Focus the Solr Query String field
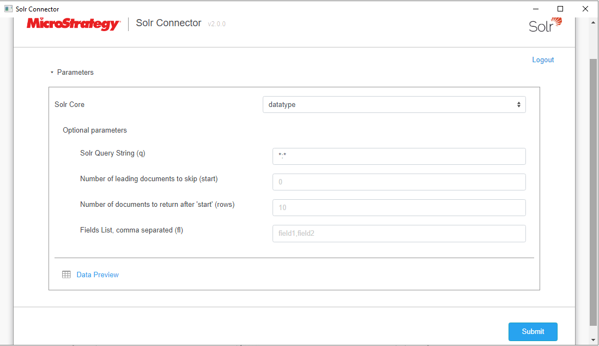Screen dimensions: 599x346 [398, 156]
